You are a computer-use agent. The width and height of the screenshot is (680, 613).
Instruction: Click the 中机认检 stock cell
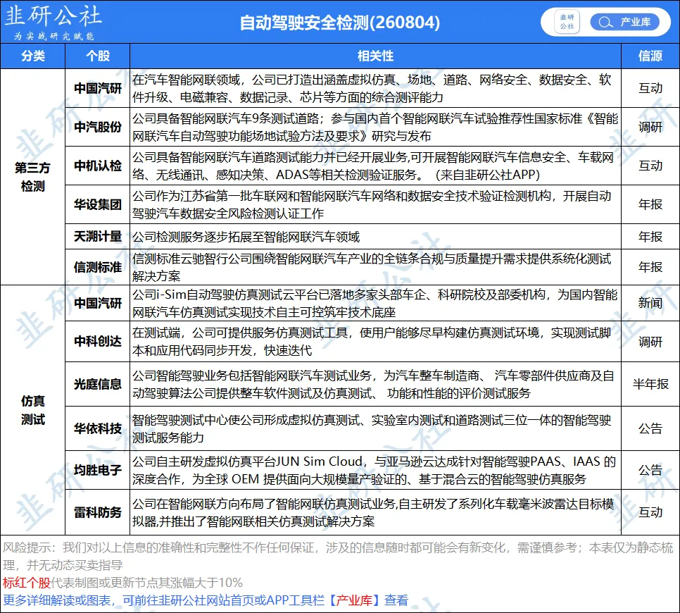click(98, 166)
